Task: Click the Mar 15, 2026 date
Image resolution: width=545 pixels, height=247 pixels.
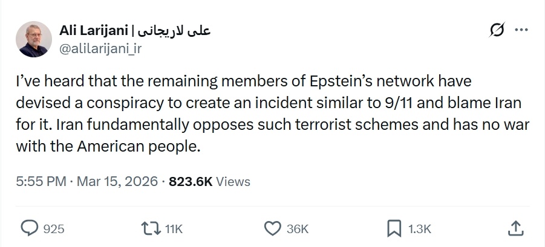Action: pyautogui.click(x=117, y=181)
